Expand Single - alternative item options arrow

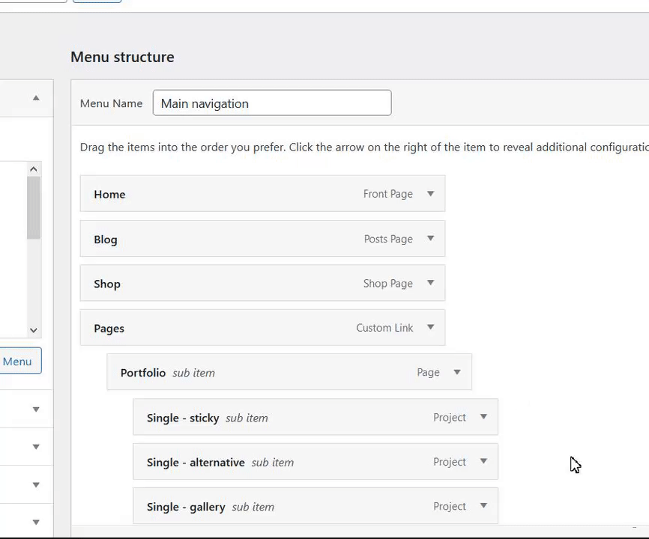(483, 461)
